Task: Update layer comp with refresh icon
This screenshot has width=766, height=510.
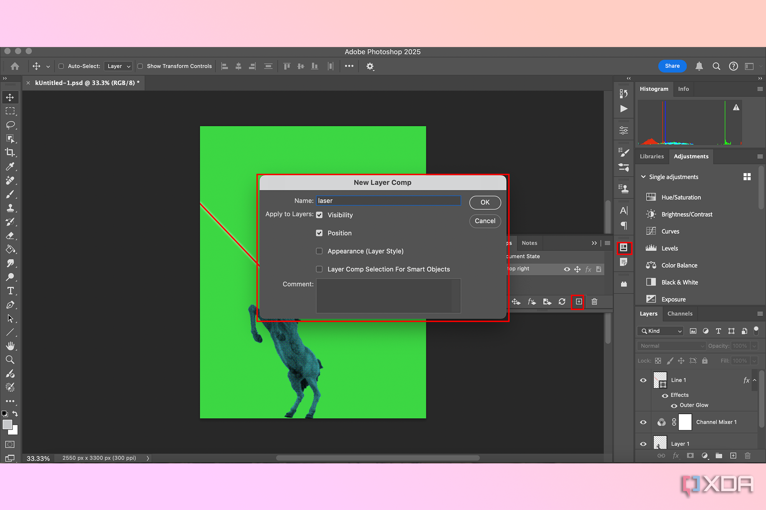Action: point(562,302)
